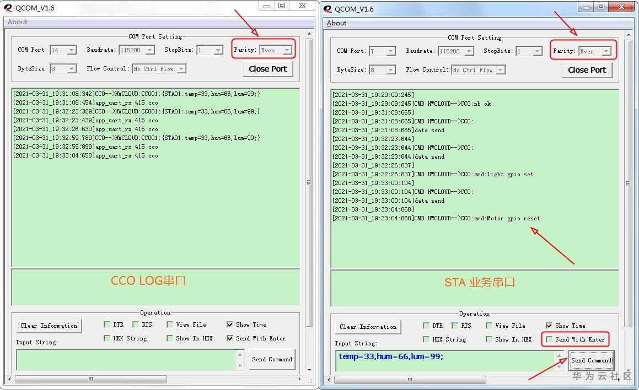Click input field containing temp=33,hum=66,lum=99;
The height and width of the screenshot is (390, 639).
[x=445, y=361]
